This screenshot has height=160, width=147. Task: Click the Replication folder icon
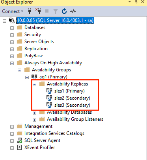click(20, 49)
